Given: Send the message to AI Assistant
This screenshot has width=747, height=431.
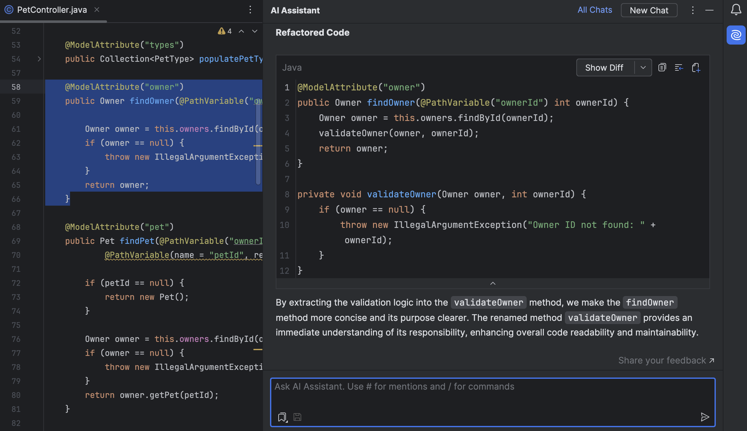Looking at the screenshot, I should click(x=705, y=417).
